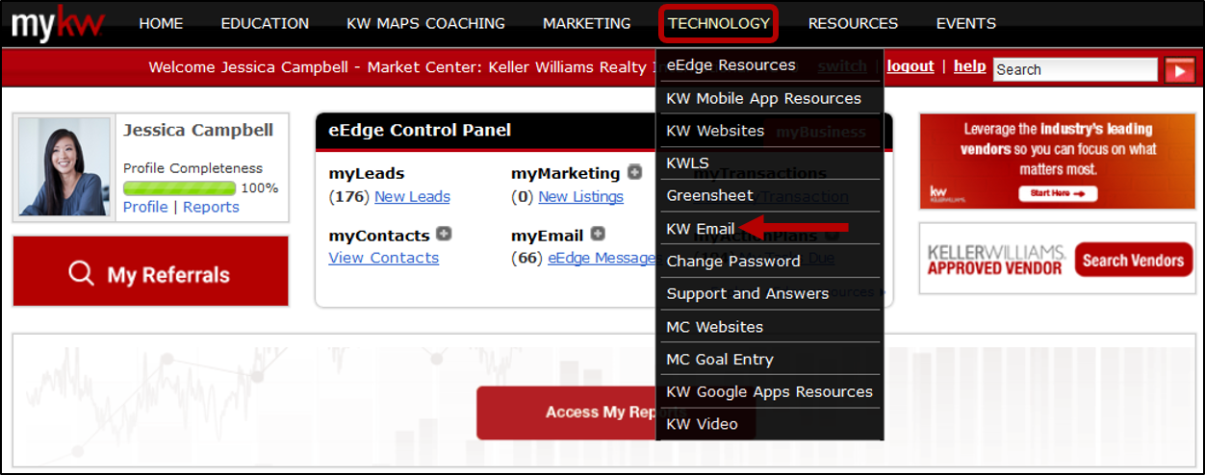This screenshot has height=475, width=1205.
Task: Click the myLeads heading
Action: coord(367,173)
